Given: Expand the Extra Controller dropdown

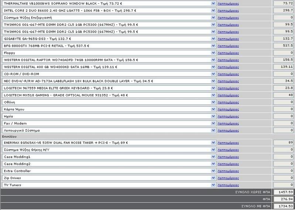Looking at the screenshot, I should click(109, 171).
